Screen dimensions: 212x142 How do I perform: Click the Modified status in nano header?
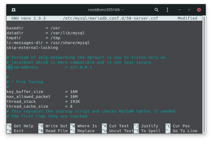tap(187, 18)
